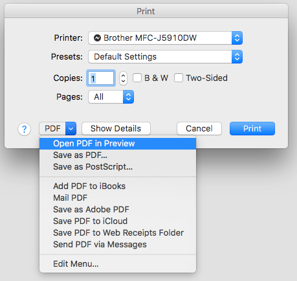The image size is (297, 281).
Task: Select Mail PDF from the menu
Action: pos(118,197)
